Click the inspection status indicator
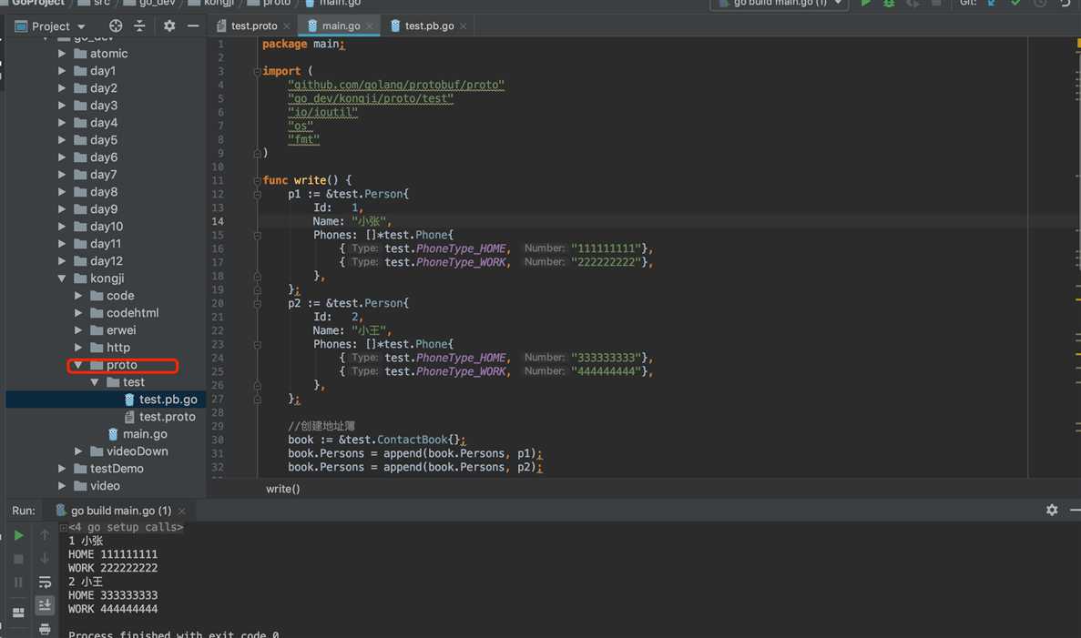Image resolution: width=1081 pixels, height=638 pixels. tap(1077, 43)
